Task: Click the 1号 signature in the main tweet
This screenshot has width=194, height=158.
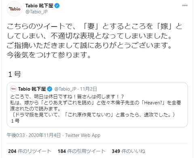Action: pyautogui.click(x=15, y=74)
